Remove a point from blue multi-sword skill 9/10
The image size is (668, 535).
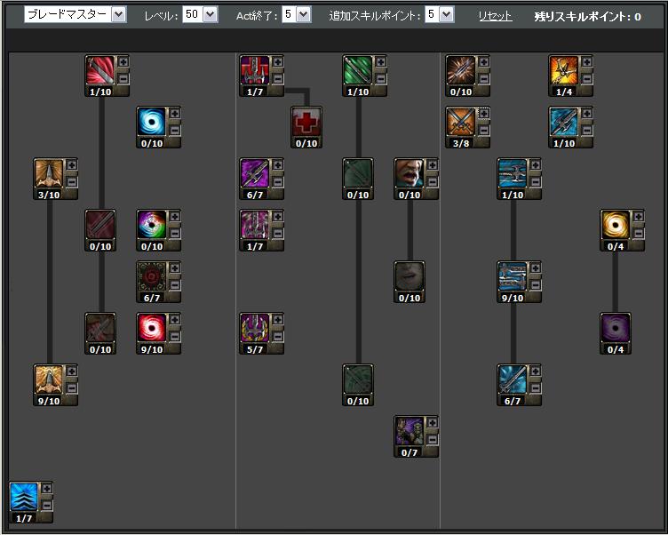tap(536, 284)
